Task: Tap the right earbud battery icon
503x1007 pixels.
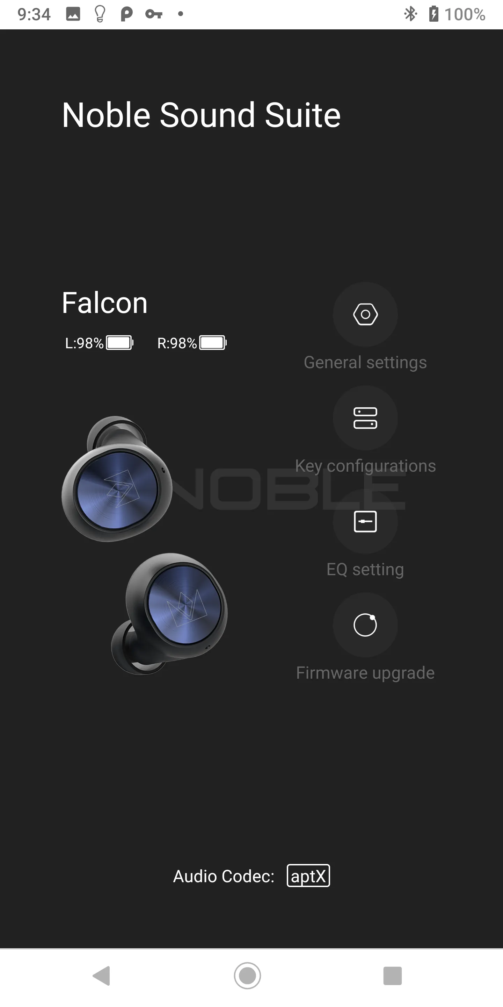Action: pos(213,343)
